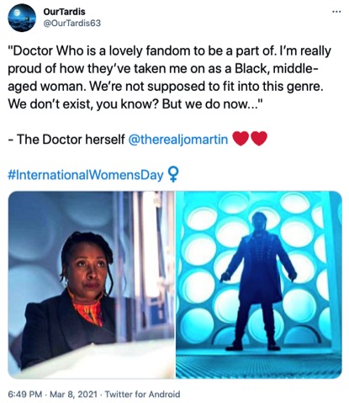This screenshot has height=403, width=349.
Task: Click the second red heart emoji
Action: coord(259,139)
